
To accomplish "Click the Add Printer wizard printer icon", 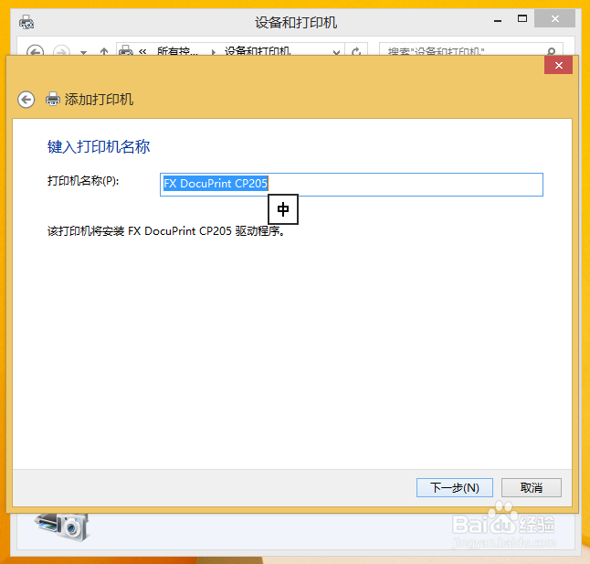I will pyautogui.click(x=53, y=100).
